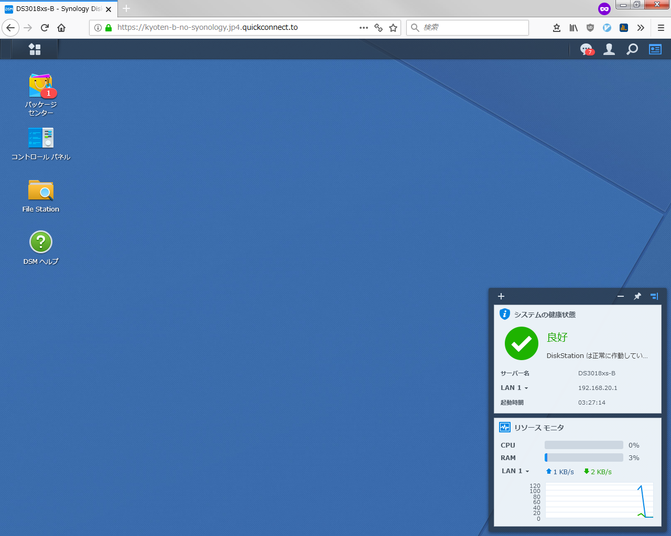Screen dimensions: 671x536
Task: Click uptime value 03:27:14
Action: pyautogui.click(x=592, y=403)
